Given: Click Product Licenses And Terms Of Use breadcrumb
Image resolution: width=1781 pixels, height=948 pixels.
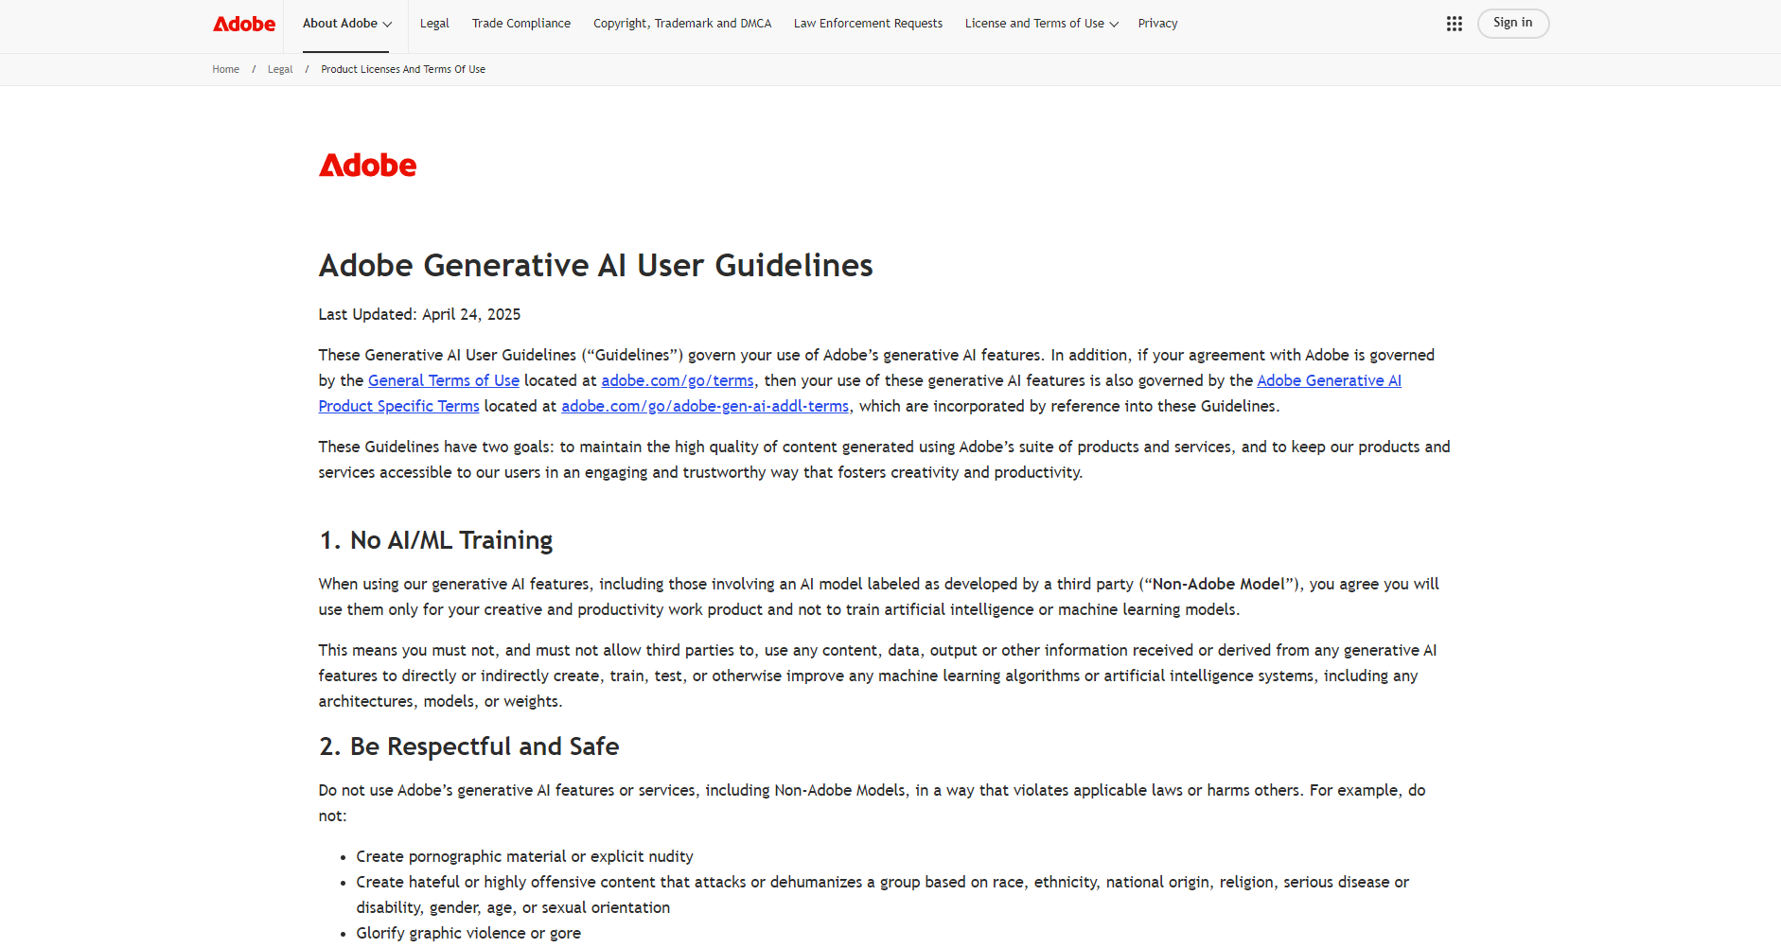Looking at the screenshot, I should (x=403, y=69).
